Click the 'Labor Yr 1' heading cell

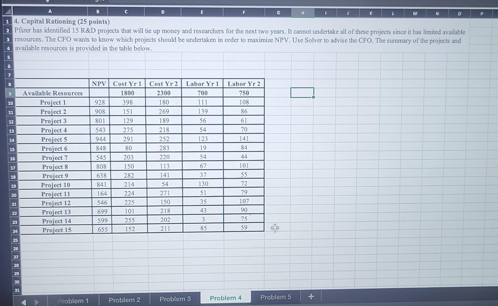tap(202, 84)
